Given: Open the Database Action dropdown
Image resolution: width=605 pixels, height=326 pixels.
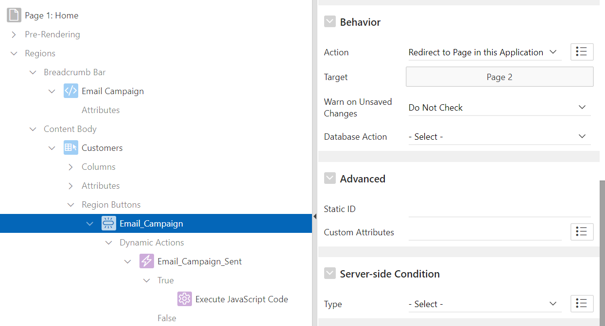Looking at the screenshot, I should coord(499,137).
